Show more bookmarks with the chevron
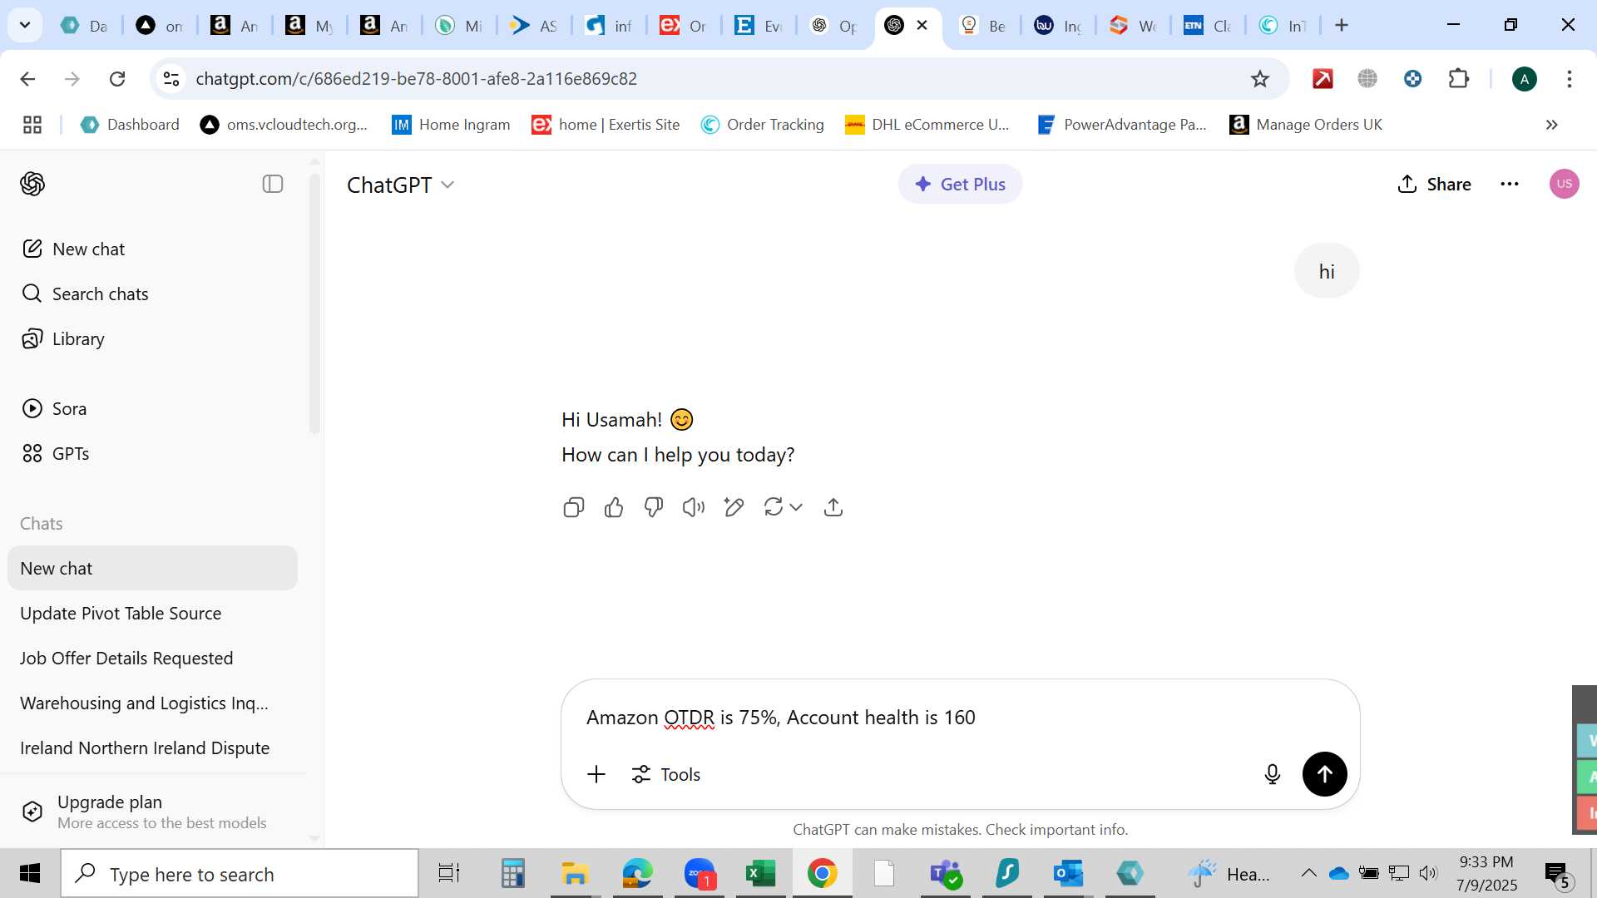Image resolution: width=1597 pixels, height=898 pixels. point(1551,125)
